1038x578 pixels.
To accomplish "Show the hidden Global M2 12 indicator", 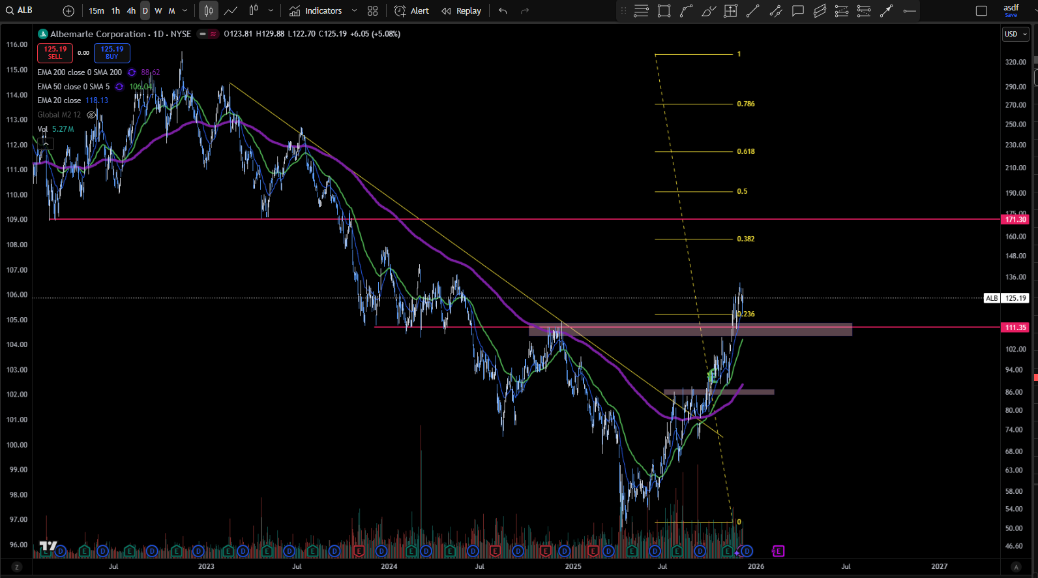I will [91, 115].
